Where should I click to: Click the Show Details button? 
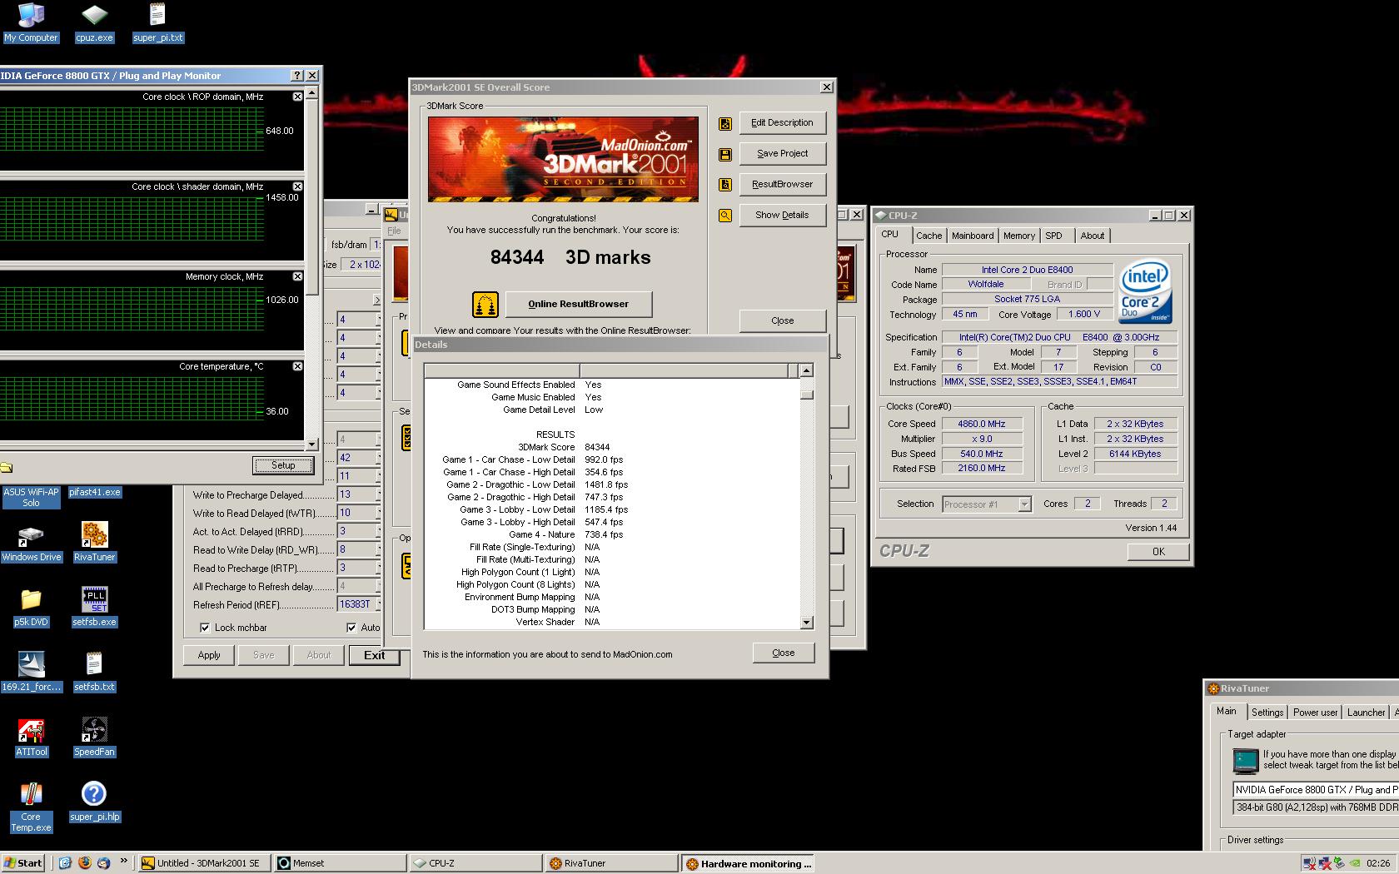click(x=782, y=215)
